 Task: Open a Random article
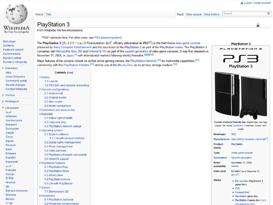12,58
